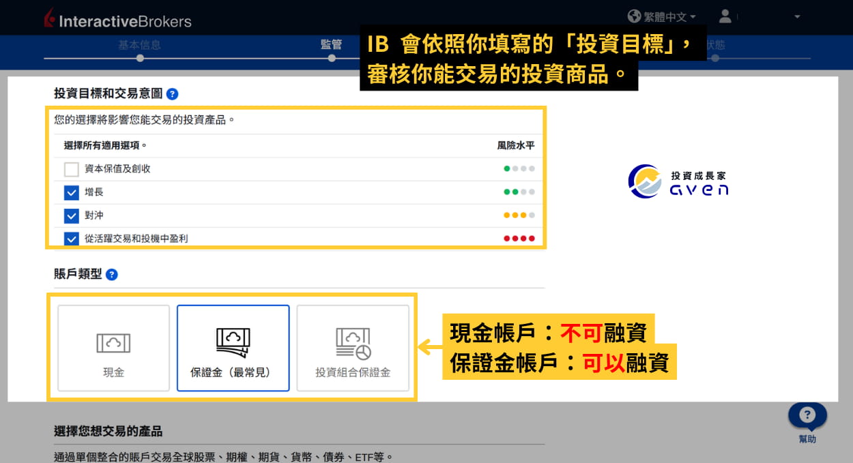Click the Interactive Brokers logo

click(117, 19)
